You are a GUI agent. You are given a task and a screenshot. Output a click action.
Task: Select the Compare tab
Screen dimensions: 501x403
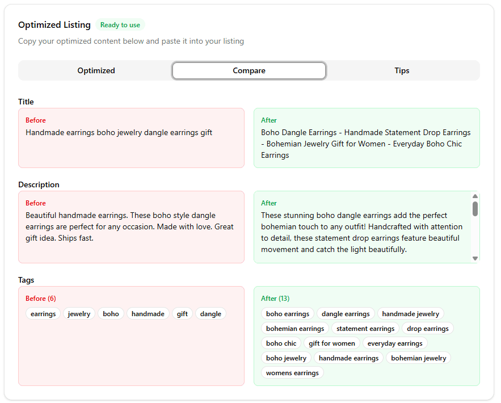tap(249, 70)
